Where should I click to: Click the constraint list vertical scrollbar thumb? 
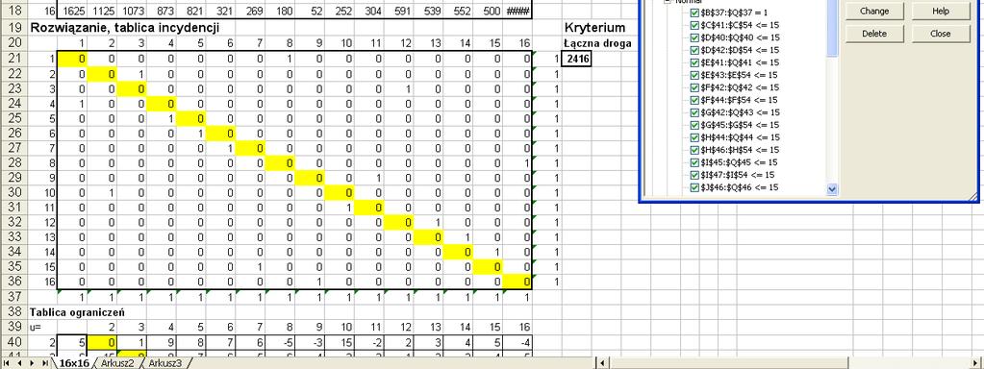point(832,28)
